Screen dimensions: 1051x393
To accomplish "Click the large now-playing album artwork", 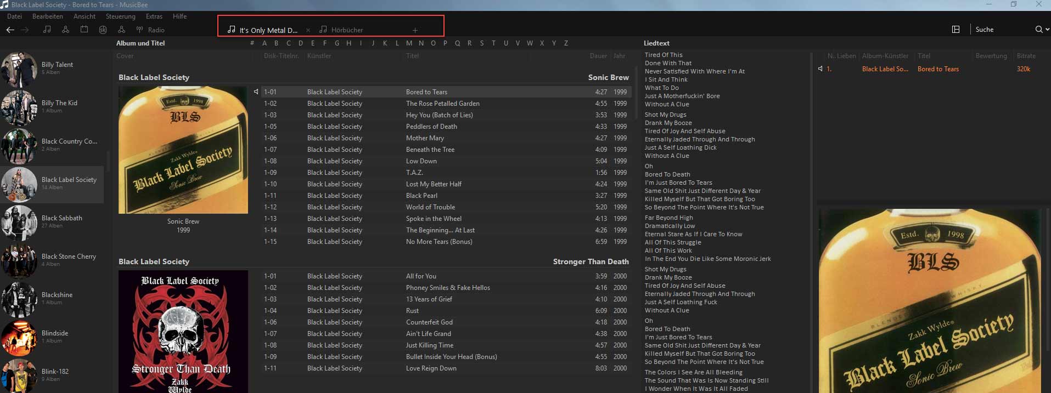I will pos(930,300).
